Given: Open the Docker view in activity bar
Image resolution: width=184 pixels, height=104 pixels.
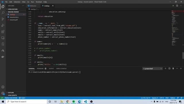Looking at the screenshot, I should [3, 57].
